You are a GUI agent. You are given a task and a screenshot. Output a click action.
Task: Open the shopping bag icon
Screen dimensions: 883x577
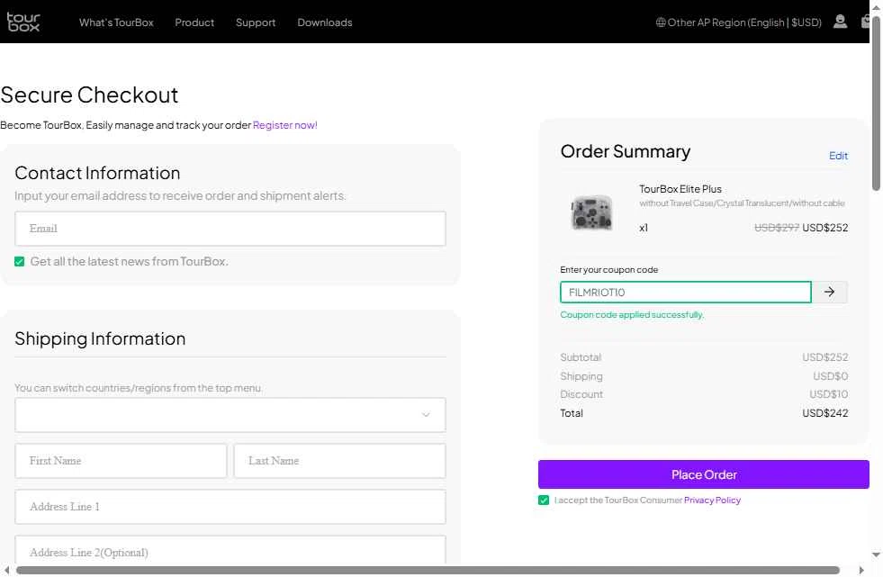(x=866, y=22)
